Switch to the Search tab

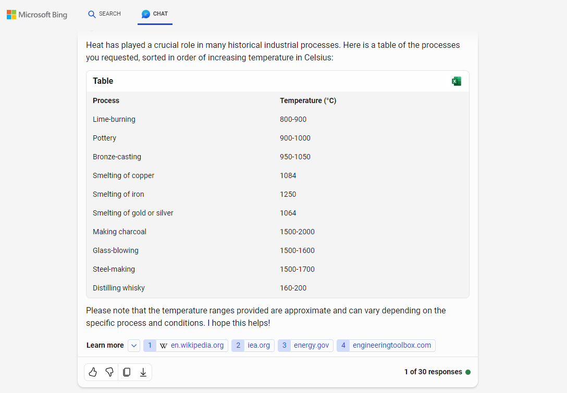[104, 14]
